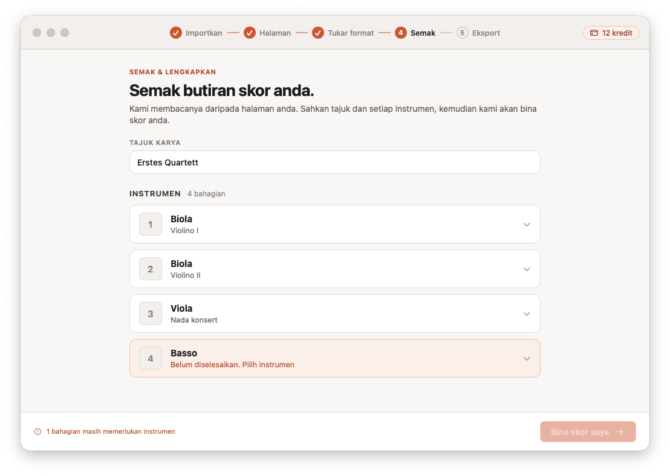
Task: Click the arrow icon on Bina skor saya
Action: coord(620,432)
